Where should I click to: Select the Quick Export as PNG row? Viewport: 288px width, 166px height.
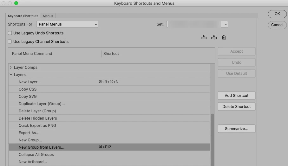click(x=109, y=125)
